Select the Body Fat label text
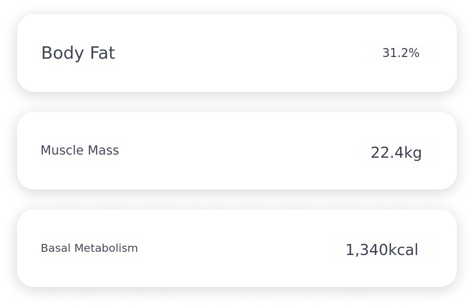This screenshot has width=474, height=307. pyautogui.click(x=78, y=53)
